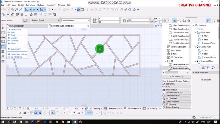The image size is (220, 124).
Task: Click the horizontal scrollbar in project map
Action: coord(172,72)
